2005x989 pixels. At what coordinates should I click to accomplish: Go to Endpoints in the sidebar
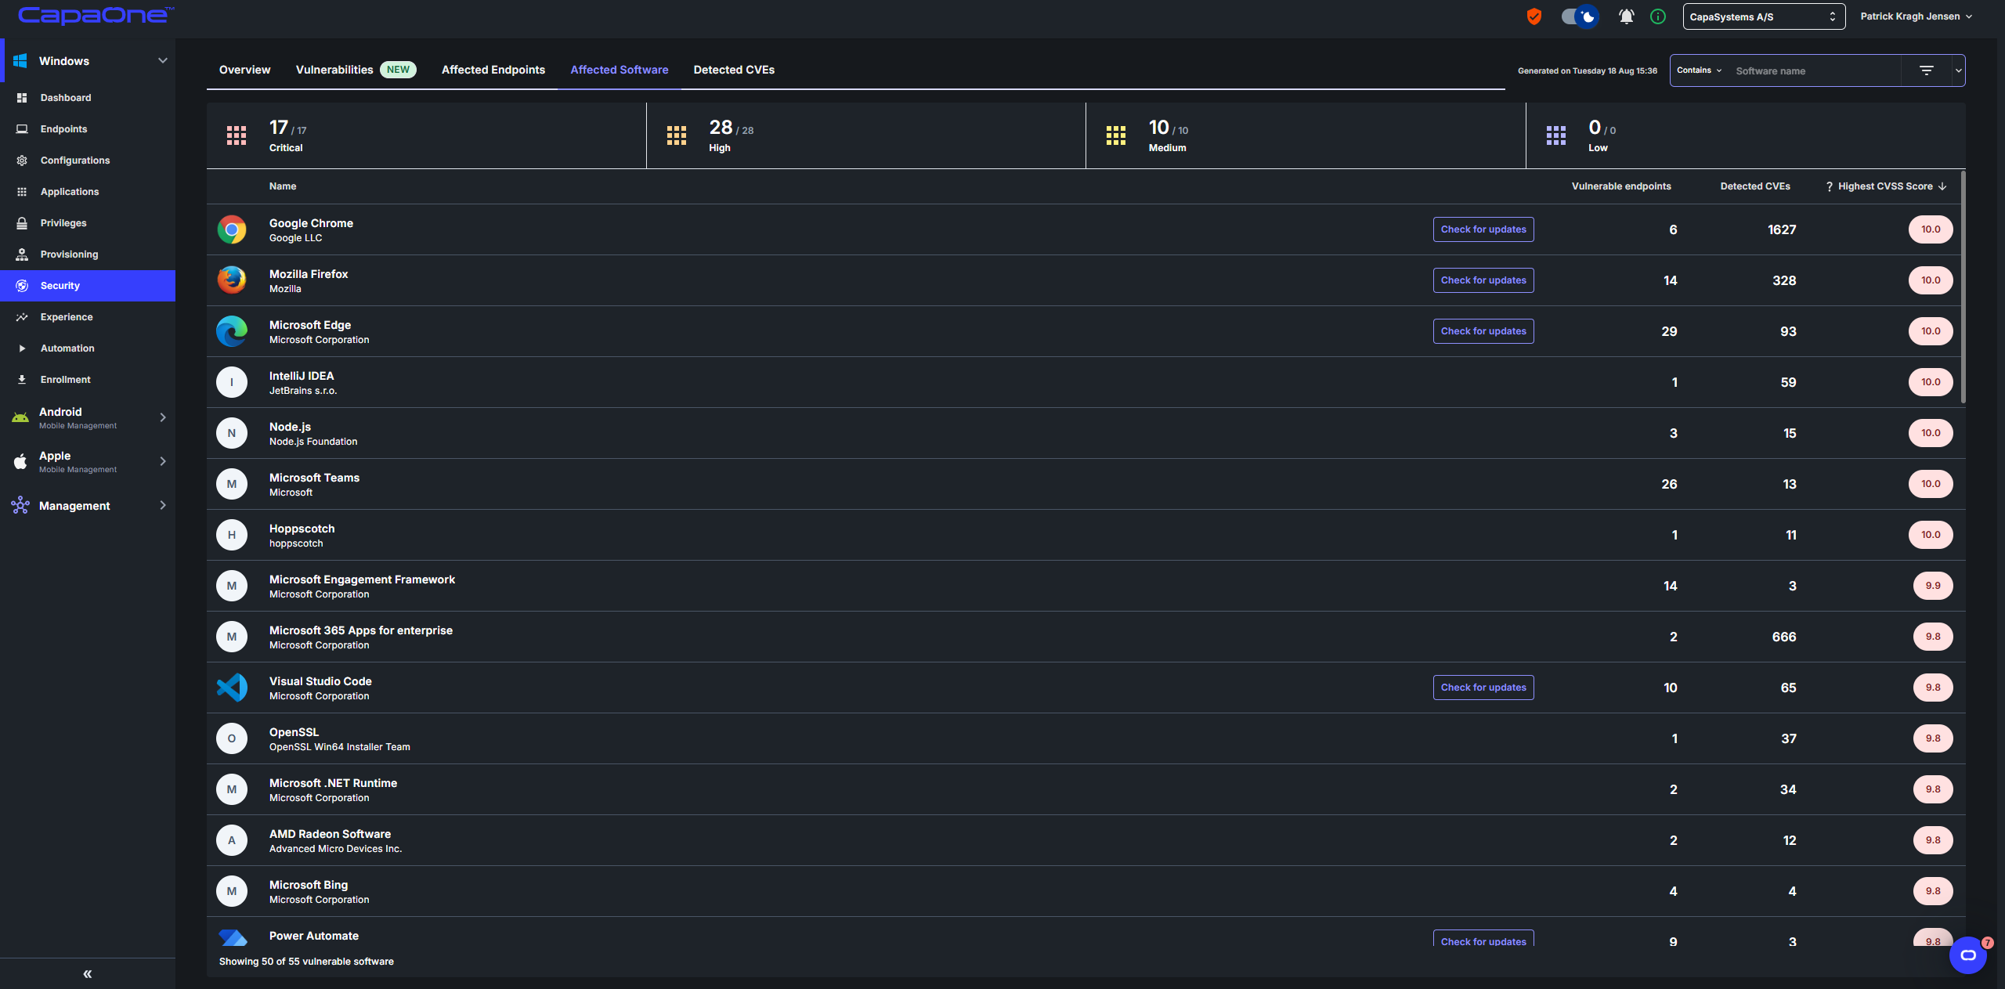(x=88, y=129)
